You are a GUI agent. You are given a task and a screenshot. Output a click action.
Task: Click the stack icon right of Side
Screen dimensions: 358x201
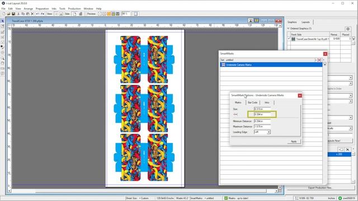coord(81,14)
